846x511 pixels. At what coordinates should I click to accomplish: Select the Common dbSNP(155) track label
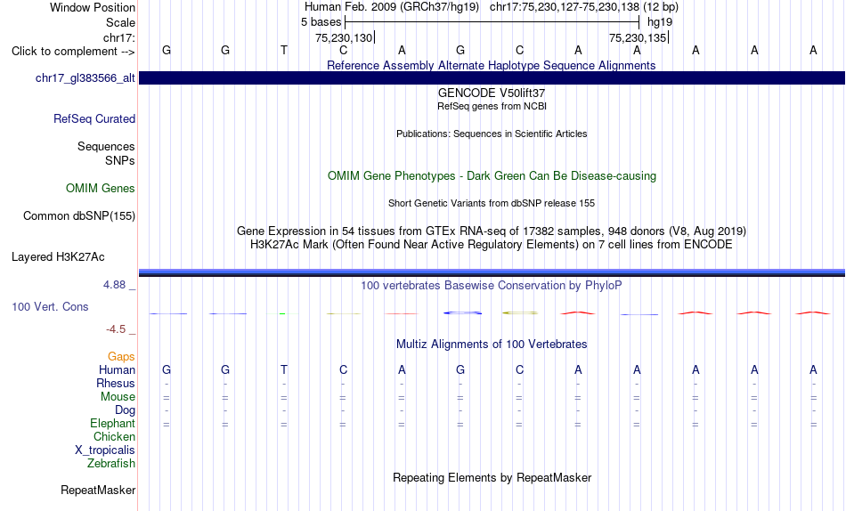tap(79, 215)
